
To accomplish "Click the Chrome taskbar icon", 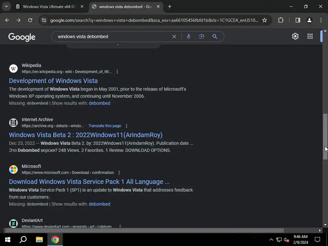I will click(x=55, y=240).
